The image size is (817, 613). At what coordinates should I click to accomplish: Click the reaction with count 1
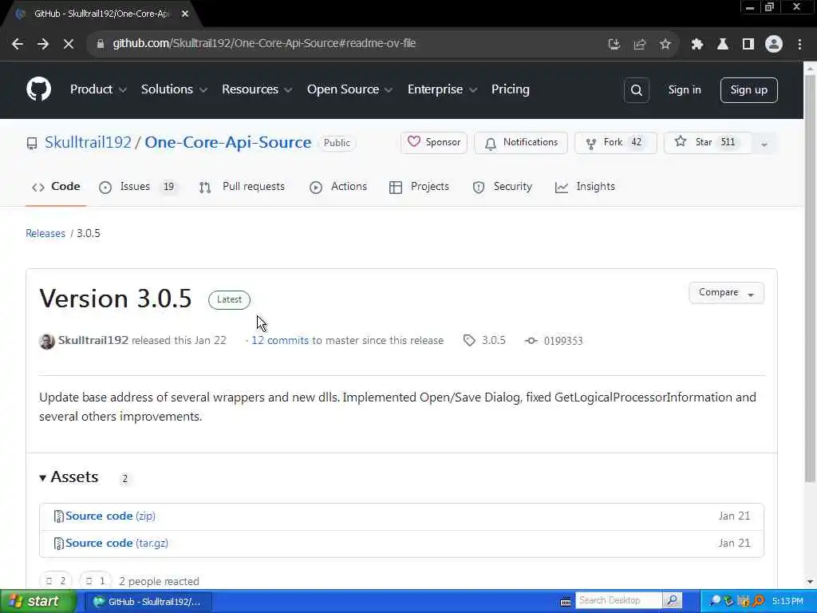pos(96,581)
